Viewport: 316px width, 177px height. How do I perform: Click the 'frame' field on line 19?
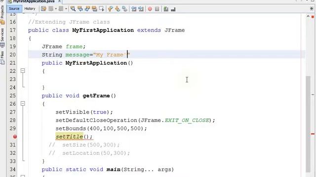coord(74,47)
